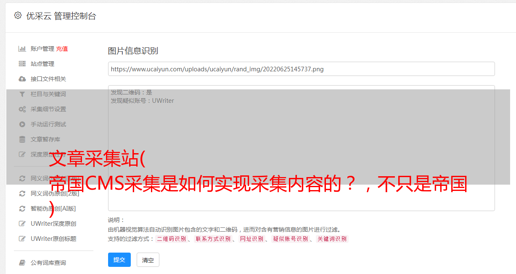This screenshot has width=516, height=274.
Task: Click the 关键词识别 filter tag
Action: tap(332, 239)
